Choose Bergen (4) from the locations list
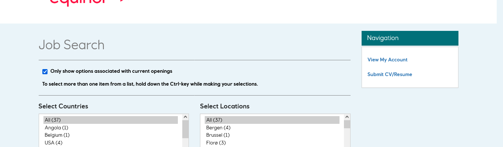The height and width of the screenshot is (147, 503). [x=218, y=128]
